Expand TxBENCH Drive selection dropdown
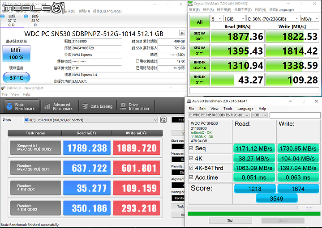The width and height of the screenshot is (322, 228). (x=90, y=120)
